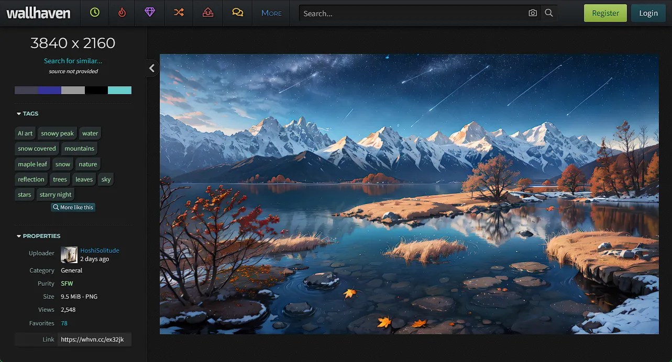Click the wallhaven logo
This screenshot has width=672, height=362.
pyautogui.click(x=40, y=13)
